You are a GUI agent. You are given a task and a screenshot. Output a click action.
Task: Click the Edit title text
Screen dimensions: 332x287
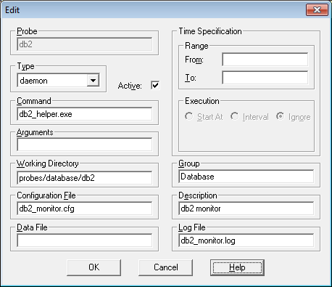coord(12,10)
